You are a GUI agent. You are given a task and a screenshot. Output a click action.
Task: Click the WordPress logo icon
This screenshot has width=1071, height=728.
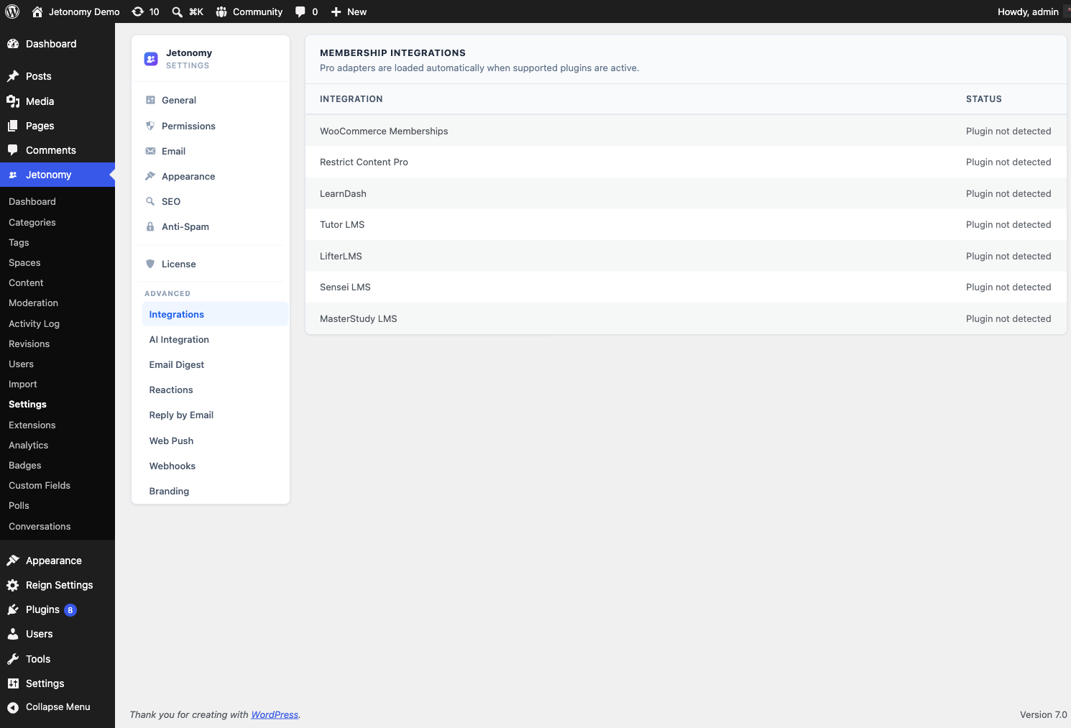click(x=12, y=11)
